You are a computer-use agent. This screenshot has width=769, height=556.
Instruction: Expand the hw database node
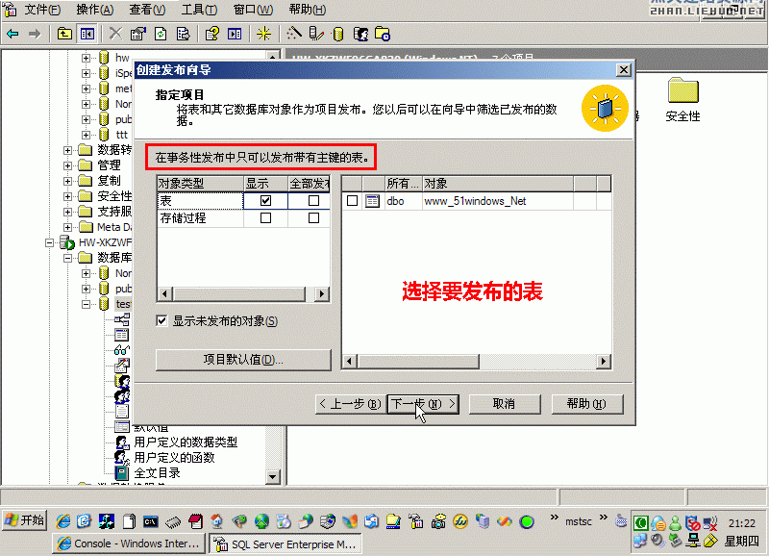click(x=86, y=58)
